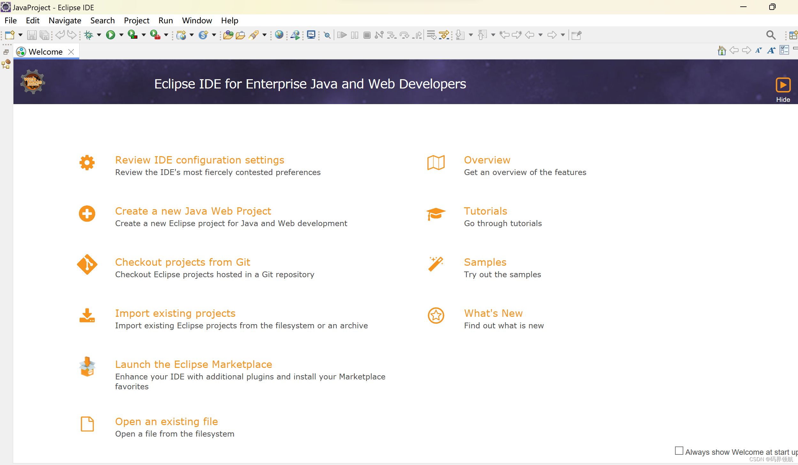Click the Undo arrow icon
This screenshot has width=798, height=465.
tap(60, 34)
